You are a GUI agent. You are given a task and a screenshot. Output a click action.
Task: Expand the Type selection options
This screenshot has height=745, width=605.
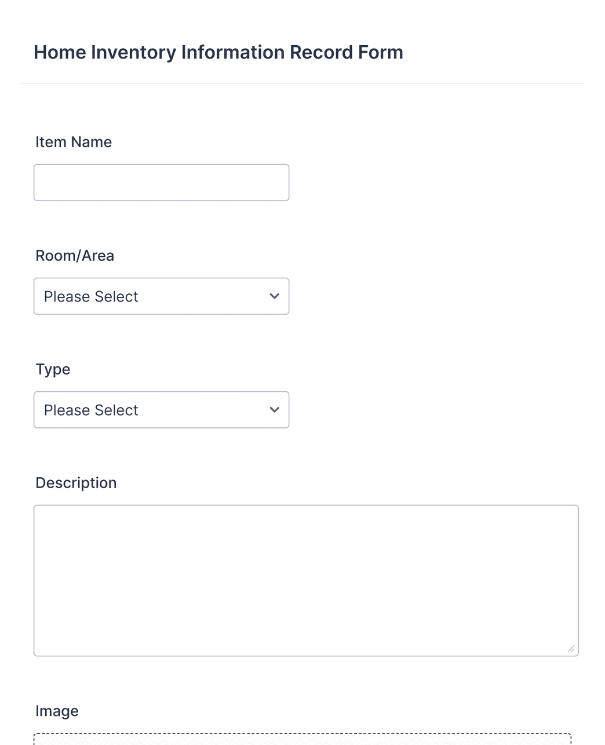point(161,410)
